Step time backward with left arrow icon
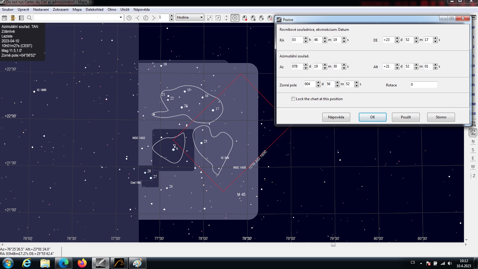478x269 pixels. (x=137, y=18)
